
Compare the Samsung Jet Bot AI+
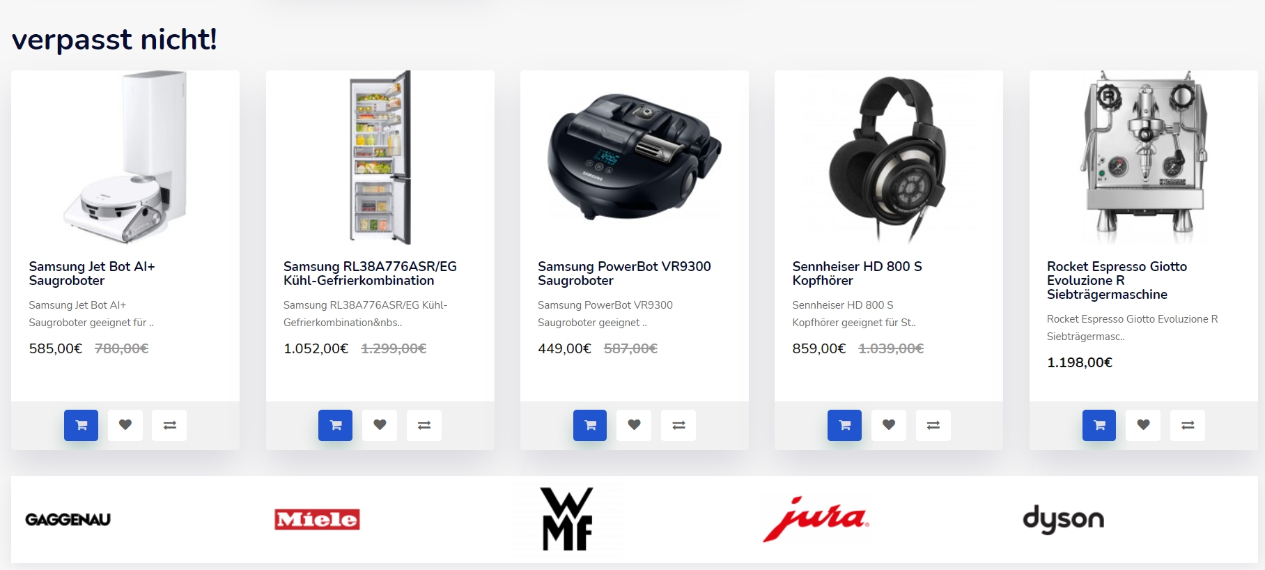tap(169, 425)
